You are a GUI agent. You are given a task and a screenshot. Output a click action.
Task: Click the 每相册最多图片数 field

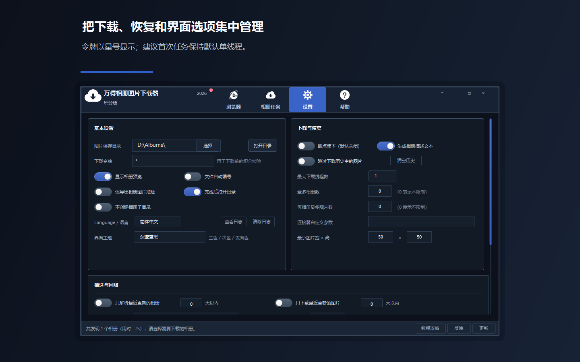pos(380,206)
